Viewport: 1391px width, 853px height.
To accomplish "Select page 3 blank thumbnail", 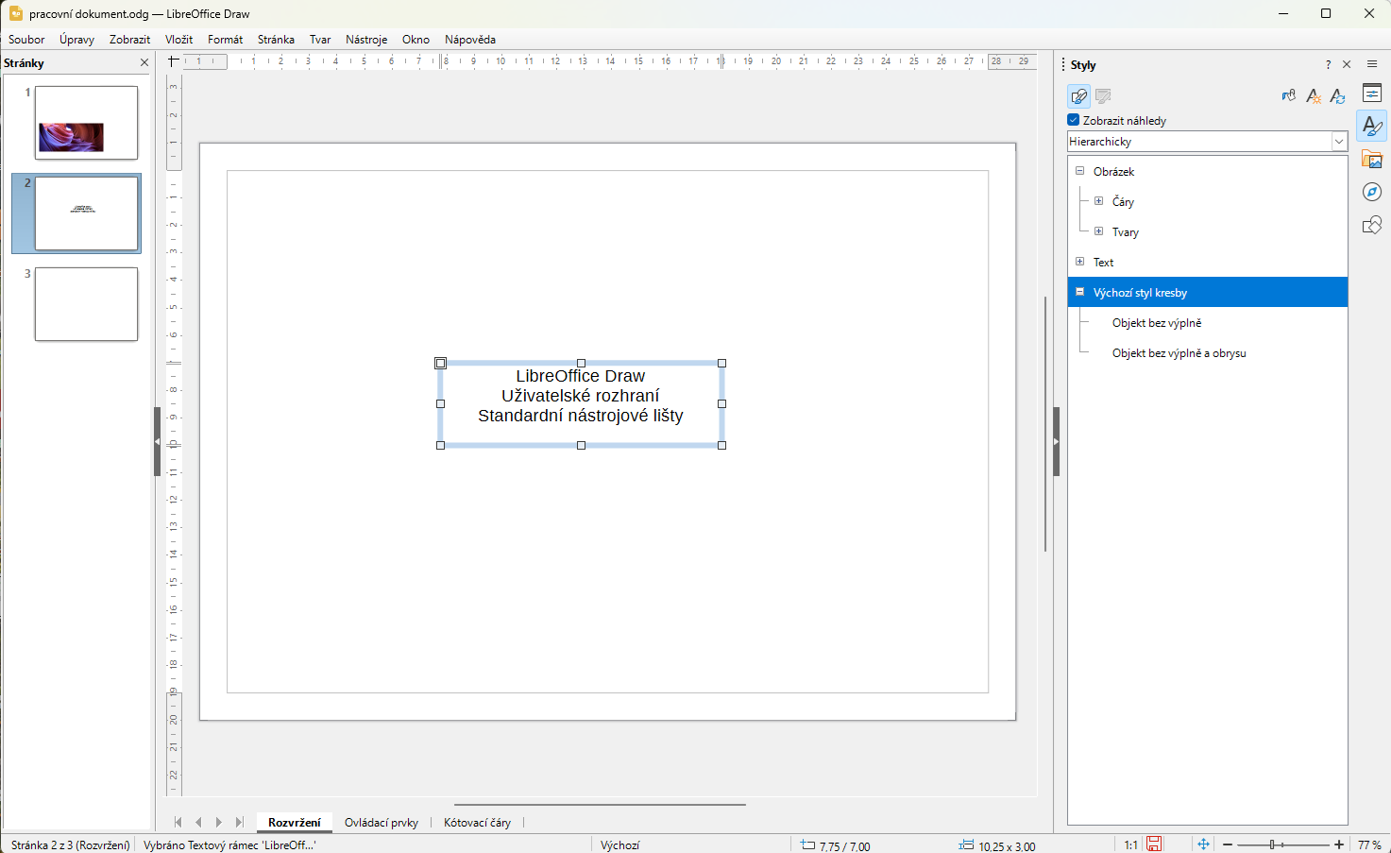I will tap(86, 304).
